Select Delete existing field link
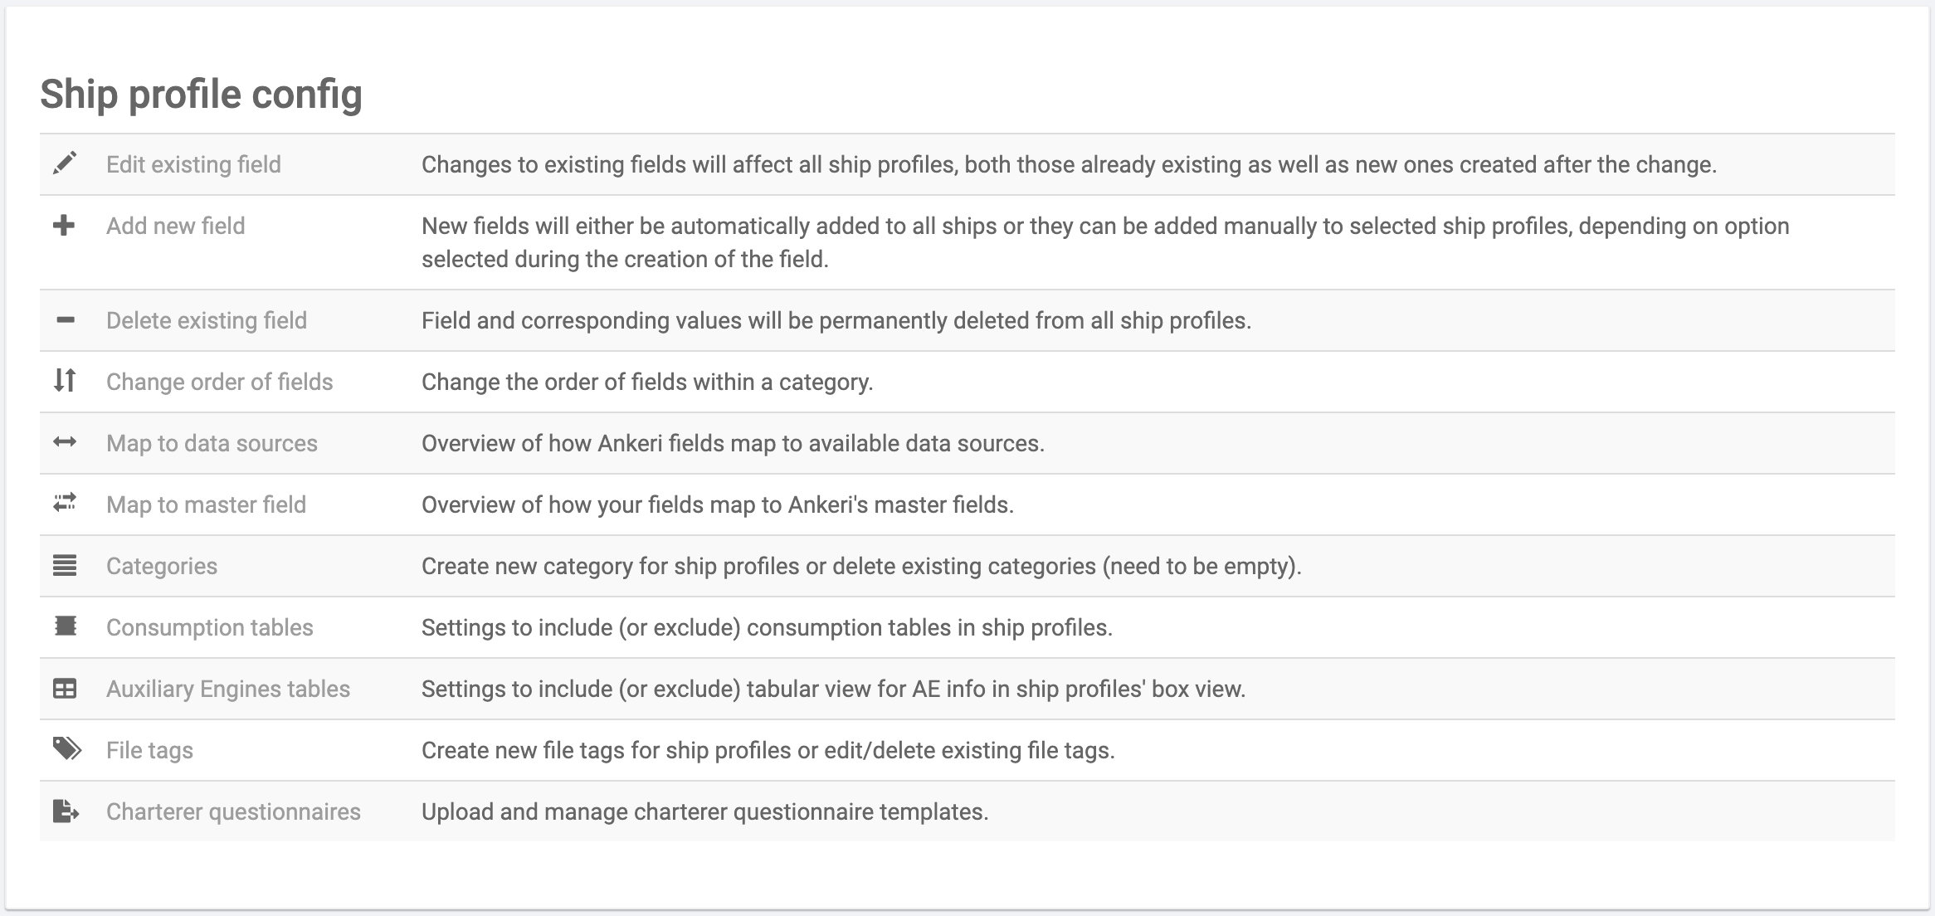Viewport: 1935px width, 916px height. (206, 320)
